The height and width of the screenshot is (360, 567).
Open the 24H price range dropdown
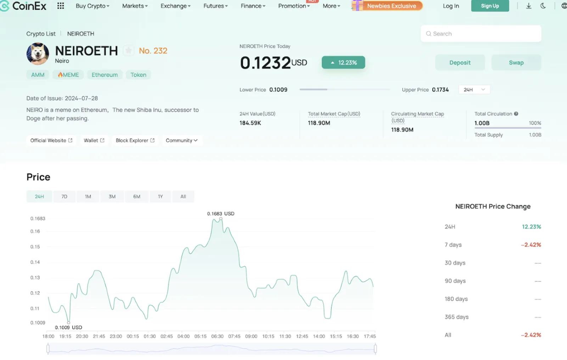point(474,90)
